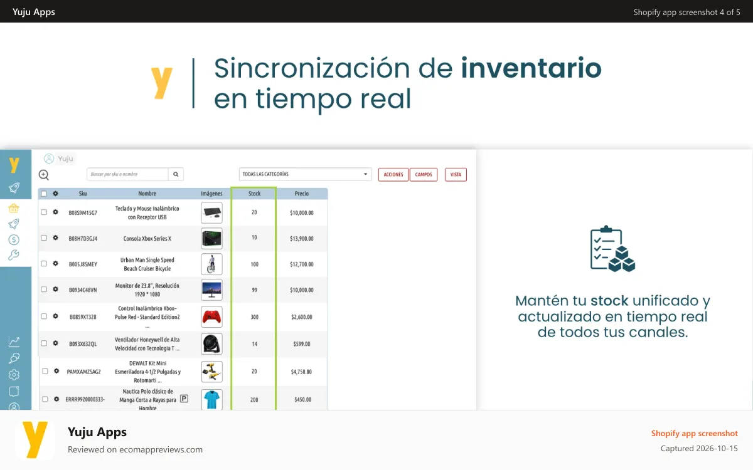Open the blue Nautica polo image

211,399
